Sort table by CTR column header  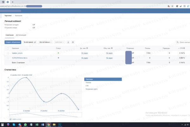[x=181, y=48]
